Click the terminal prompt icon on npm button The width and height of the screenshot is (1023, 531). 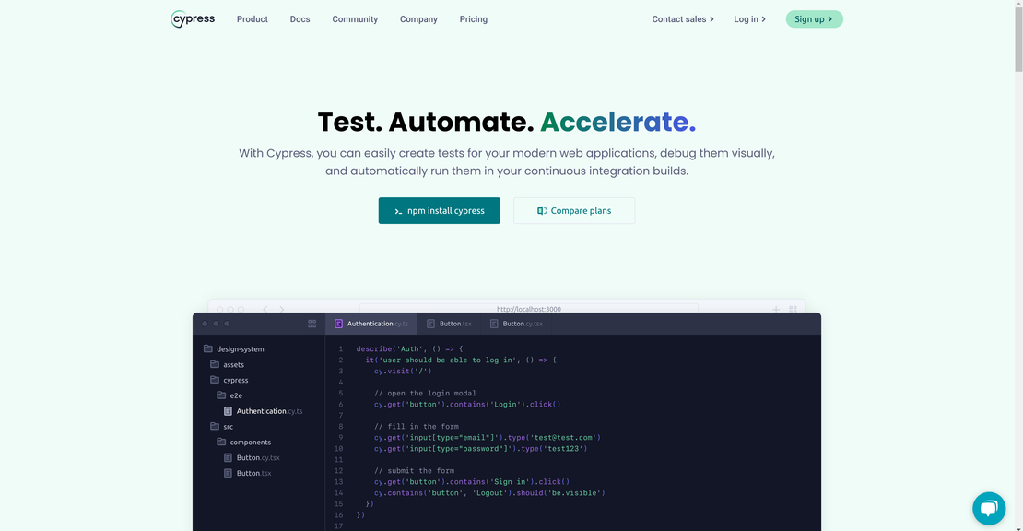pyautogui.click(x=399, y=211)
